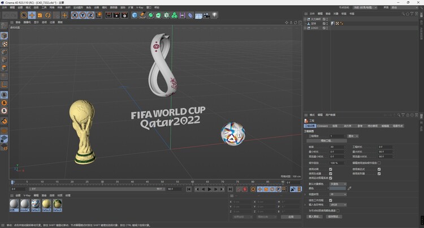Add a Cube primitive object
The width and height of the screenshot is (424, 228).
pos(135,15)
